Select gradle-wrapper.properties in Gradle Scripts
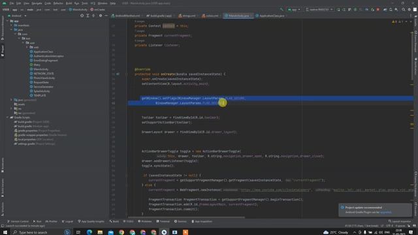 click(x=40, y=135)
